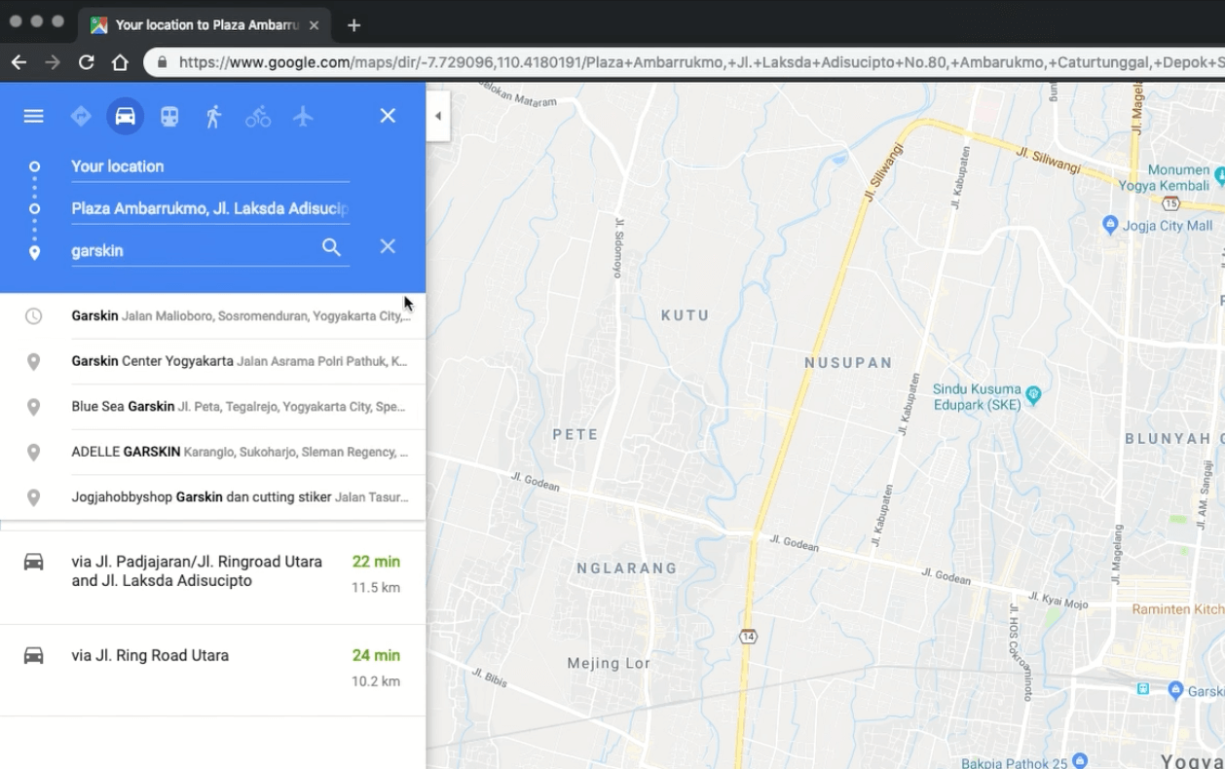Collapse the side panel arrow
1225x769 pixels.
tap(438, 116)
